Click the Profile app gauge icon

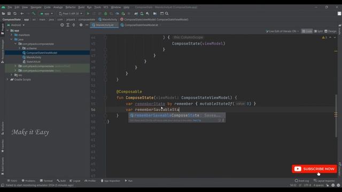(117, 13)
